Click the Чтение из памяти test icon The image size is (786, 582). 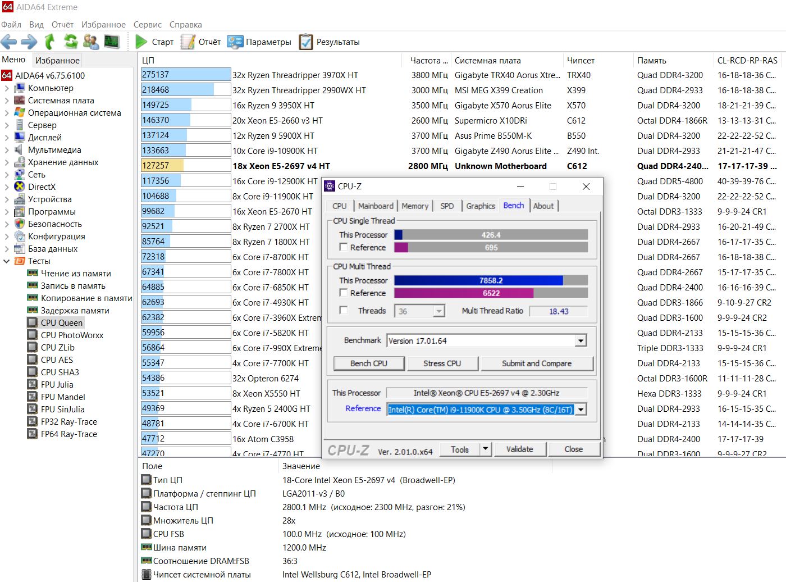coord(33,273)
